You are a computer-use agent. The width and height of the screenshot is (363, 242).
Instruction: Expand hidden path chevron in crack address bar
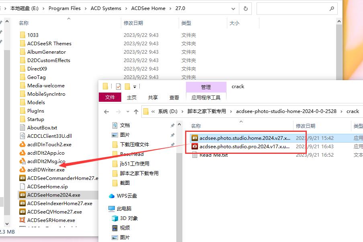point(153,111)
